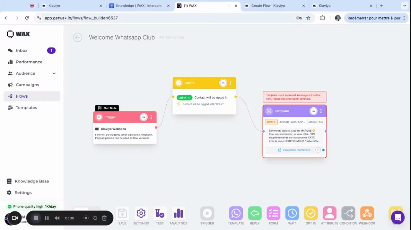The height and width of the screenshot is (230, 411).
Task: Open the tab search dropdown arrow
Action: [x=405, y=6]
